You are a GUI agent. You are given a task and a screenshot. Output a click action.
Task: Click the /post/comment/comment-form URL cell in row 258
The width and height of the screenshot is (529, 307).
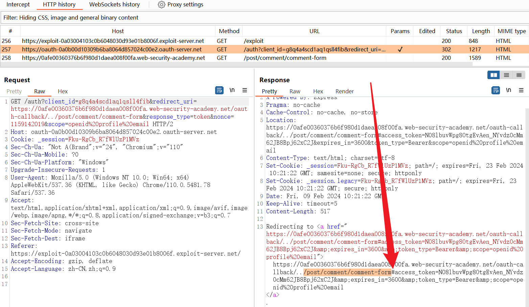pyautogui.click(x=285, y=58)
